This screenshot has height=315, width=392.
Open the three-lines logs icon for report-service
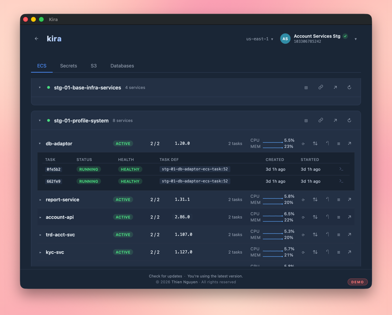(x=338, y=200)
